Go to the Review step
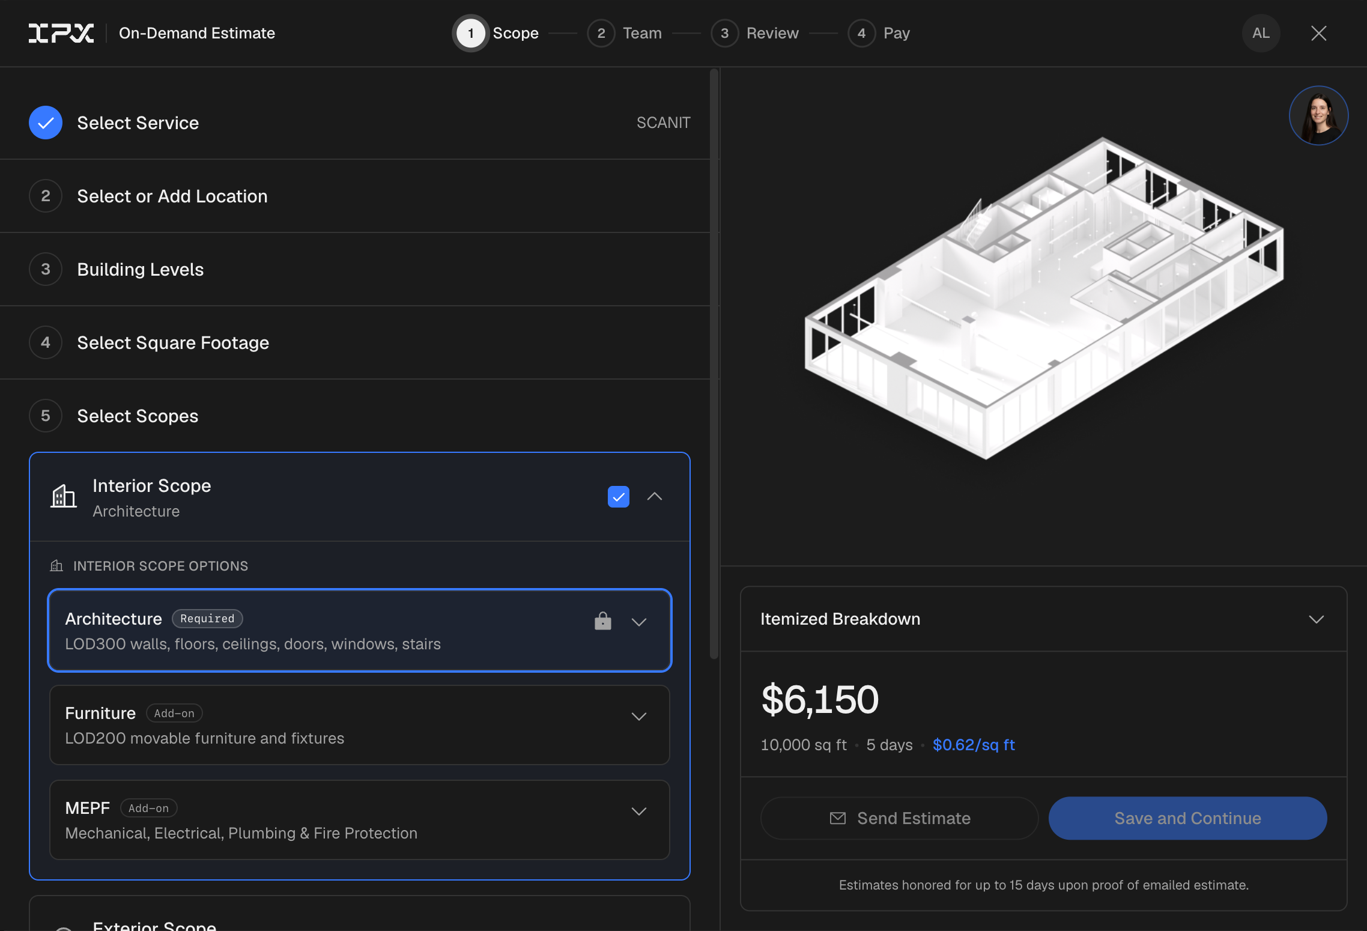The image size is (1367, 931). 755,33
